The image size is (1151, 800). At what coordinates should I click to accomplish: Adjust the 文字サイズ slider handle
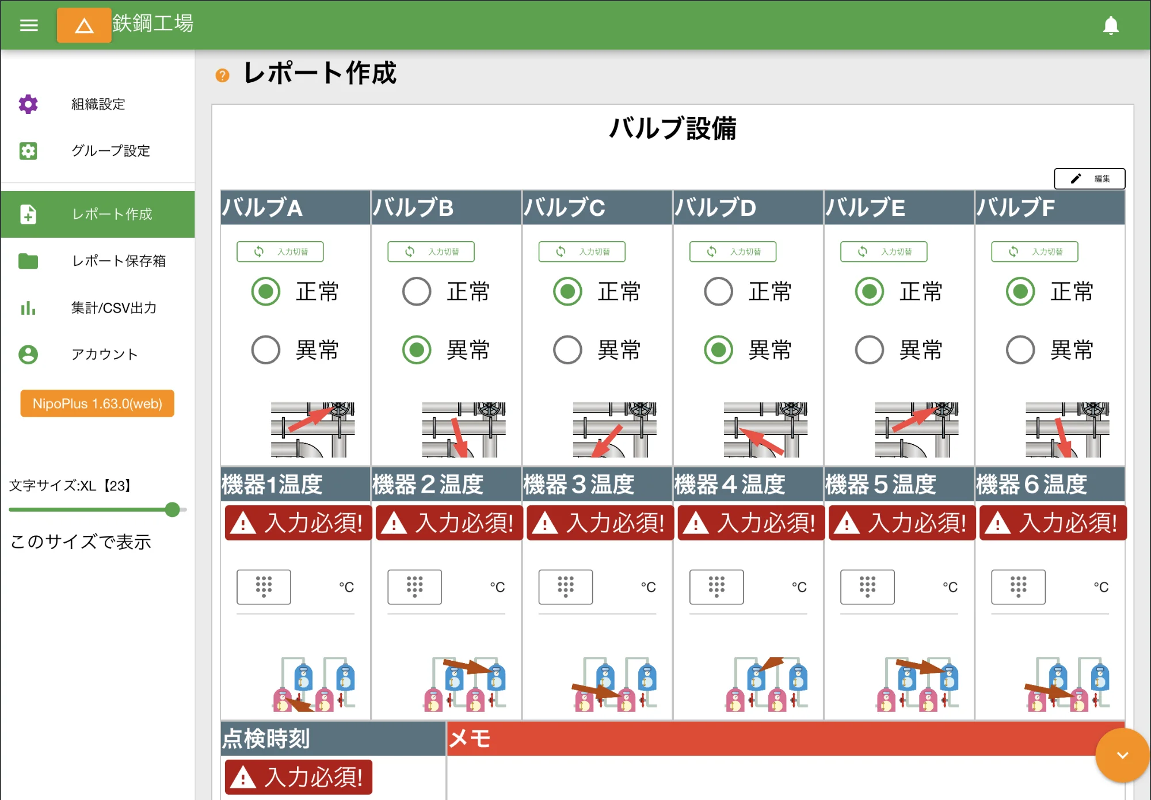172,509
